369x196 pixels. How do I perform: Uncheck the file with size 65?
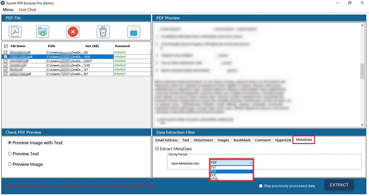(x=6, y=52)
